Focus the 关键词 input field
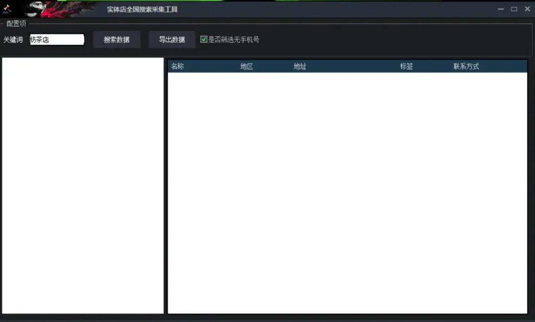This screenshot has height=322, width=535. pyautogui.click(x=56, y=40)
